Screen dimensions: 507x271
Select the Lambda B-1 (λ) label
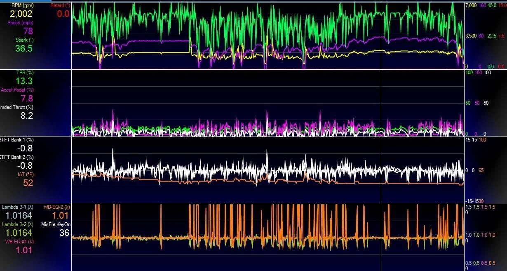click(18, 207)
